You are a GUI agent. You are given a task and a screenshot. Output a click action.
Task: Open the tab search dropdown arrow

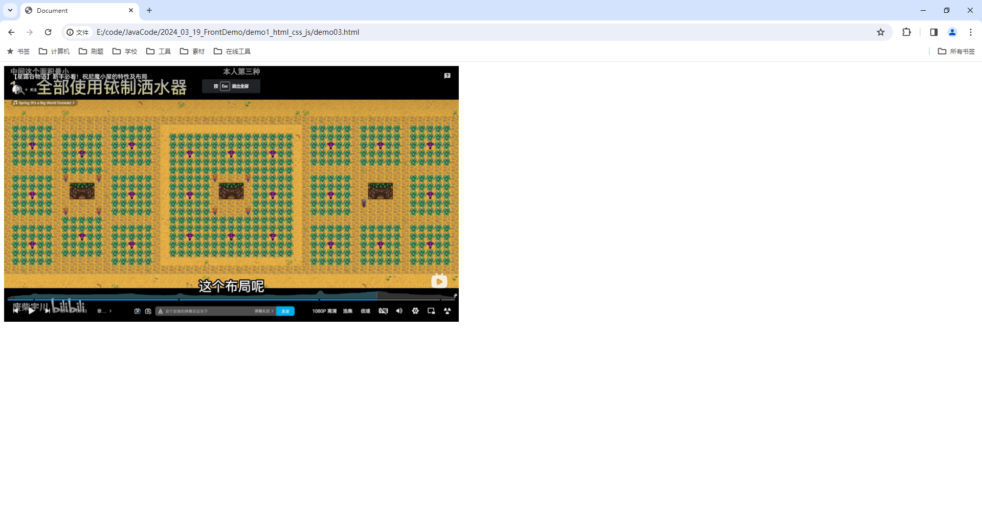point(10,10)
